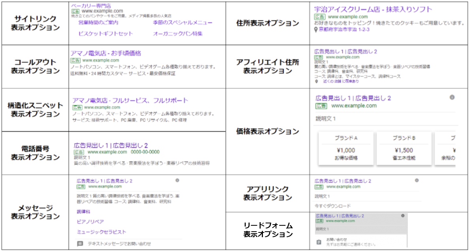Click the map pin icon beside 京都府宇治市宇治 address

coord(315,30)
